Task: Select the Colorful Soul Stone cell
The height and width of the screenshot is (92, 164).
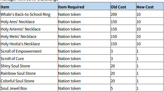Action: click(29, 81)
